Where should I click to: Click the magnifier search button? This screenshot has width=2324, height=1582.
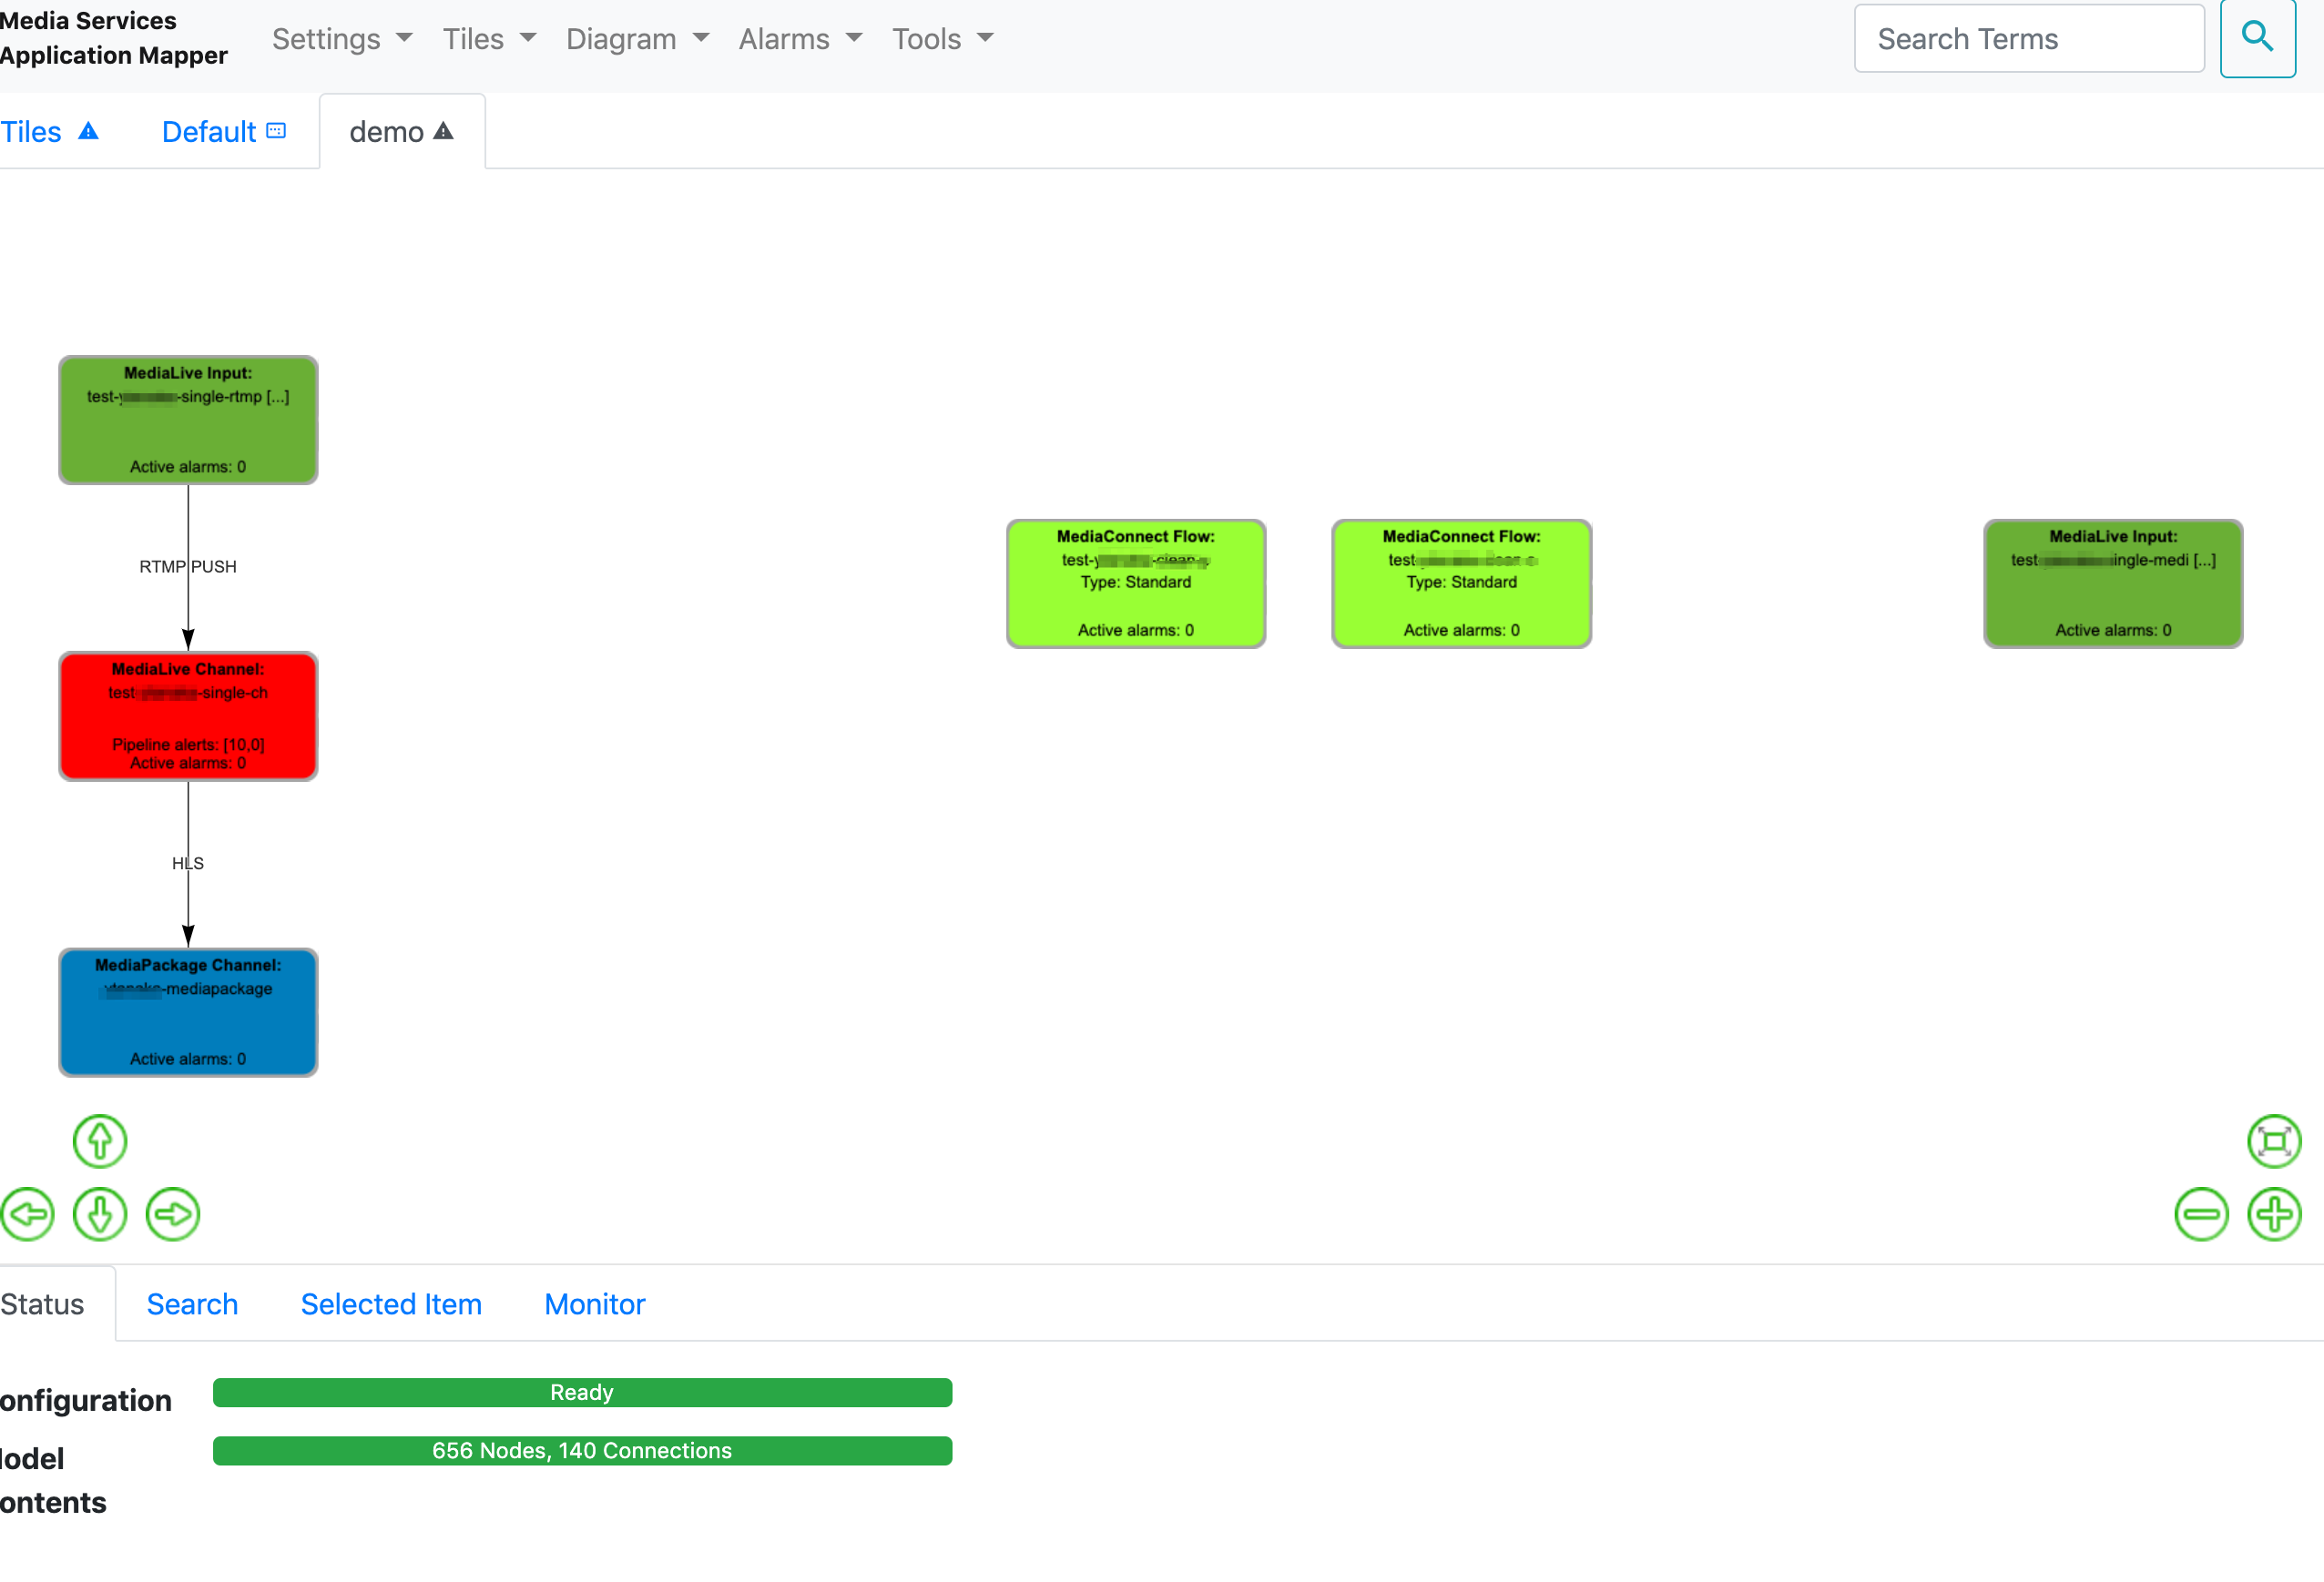pos(2257,38)
